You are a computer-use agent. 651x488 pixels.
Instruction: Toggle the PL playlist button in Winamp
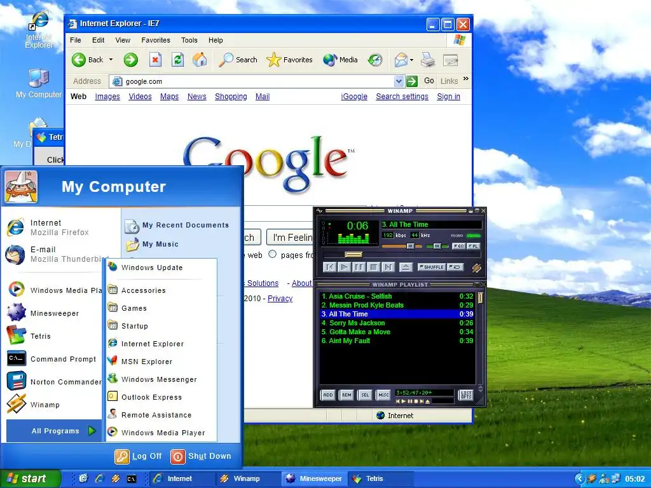coord(473,246)
